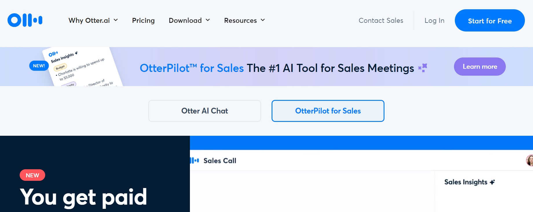Click the Why Otter.ai menu label
This screenshot has width=533, height=212.
coord(89,21)
